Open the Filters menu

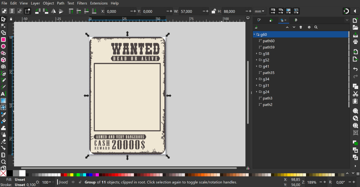pyautogui.click(x=82, y=3)
